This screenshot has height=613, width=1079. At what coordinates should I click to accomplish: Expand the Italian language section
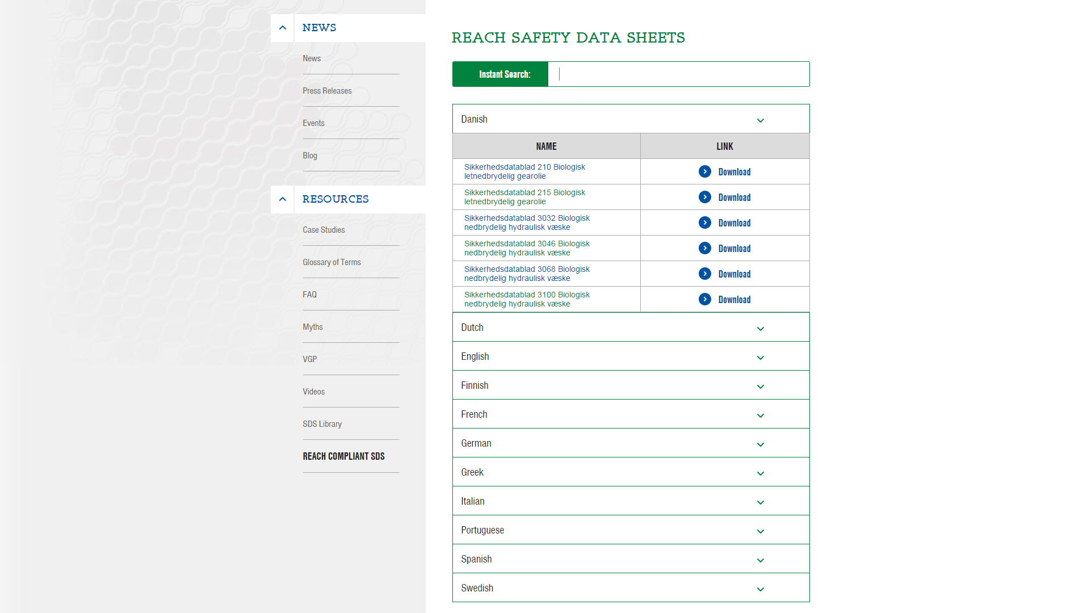pos(631,501)
